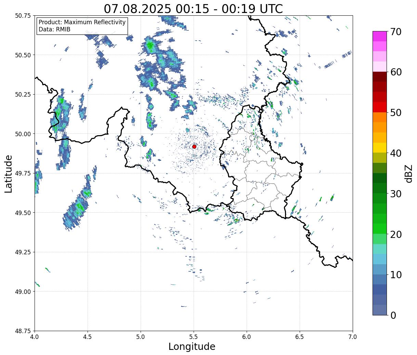Viewport: 417px width, 355px height.
Task: Click the 40 colorbar tick label
Action: point(396,153)
